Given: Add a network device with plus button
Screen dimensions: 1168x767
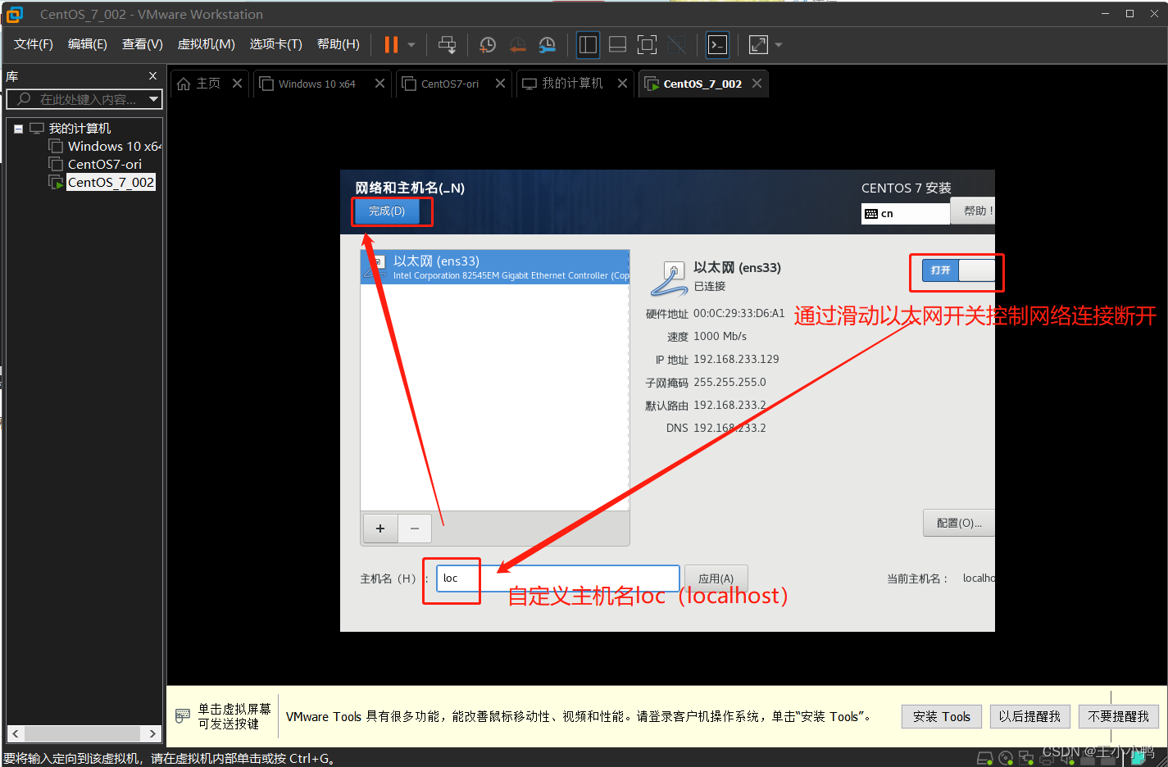Looking at the screenshot, I should coord(380,529).
